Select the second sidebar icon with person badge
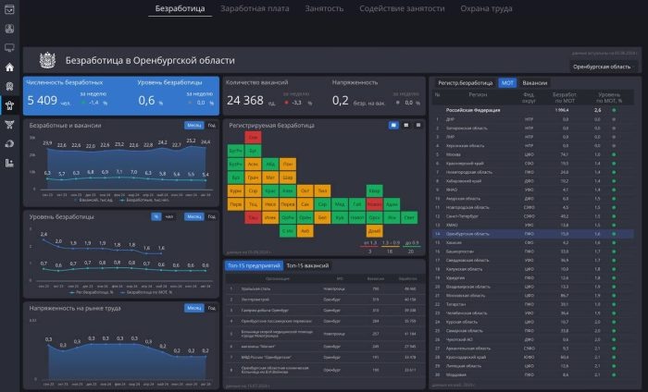This screenshot has height=392, width=648. (x=9, y=29)
